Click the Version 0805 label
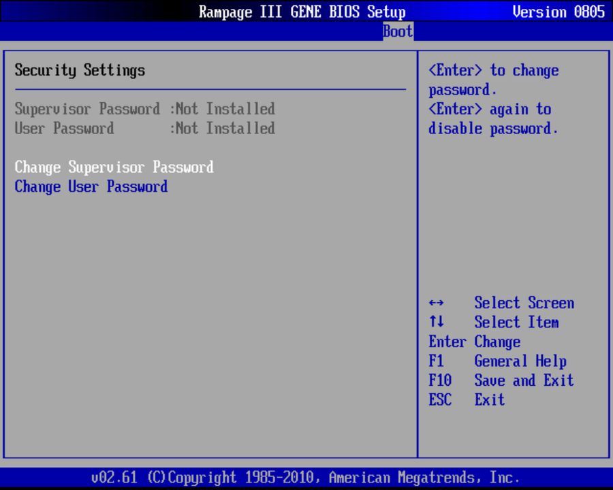 pyautogui.click(x=559, y=12)
